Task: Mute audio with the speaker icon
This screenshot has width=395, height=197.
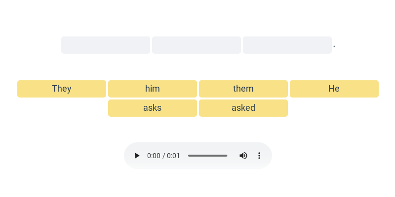Action: [243, 156]
